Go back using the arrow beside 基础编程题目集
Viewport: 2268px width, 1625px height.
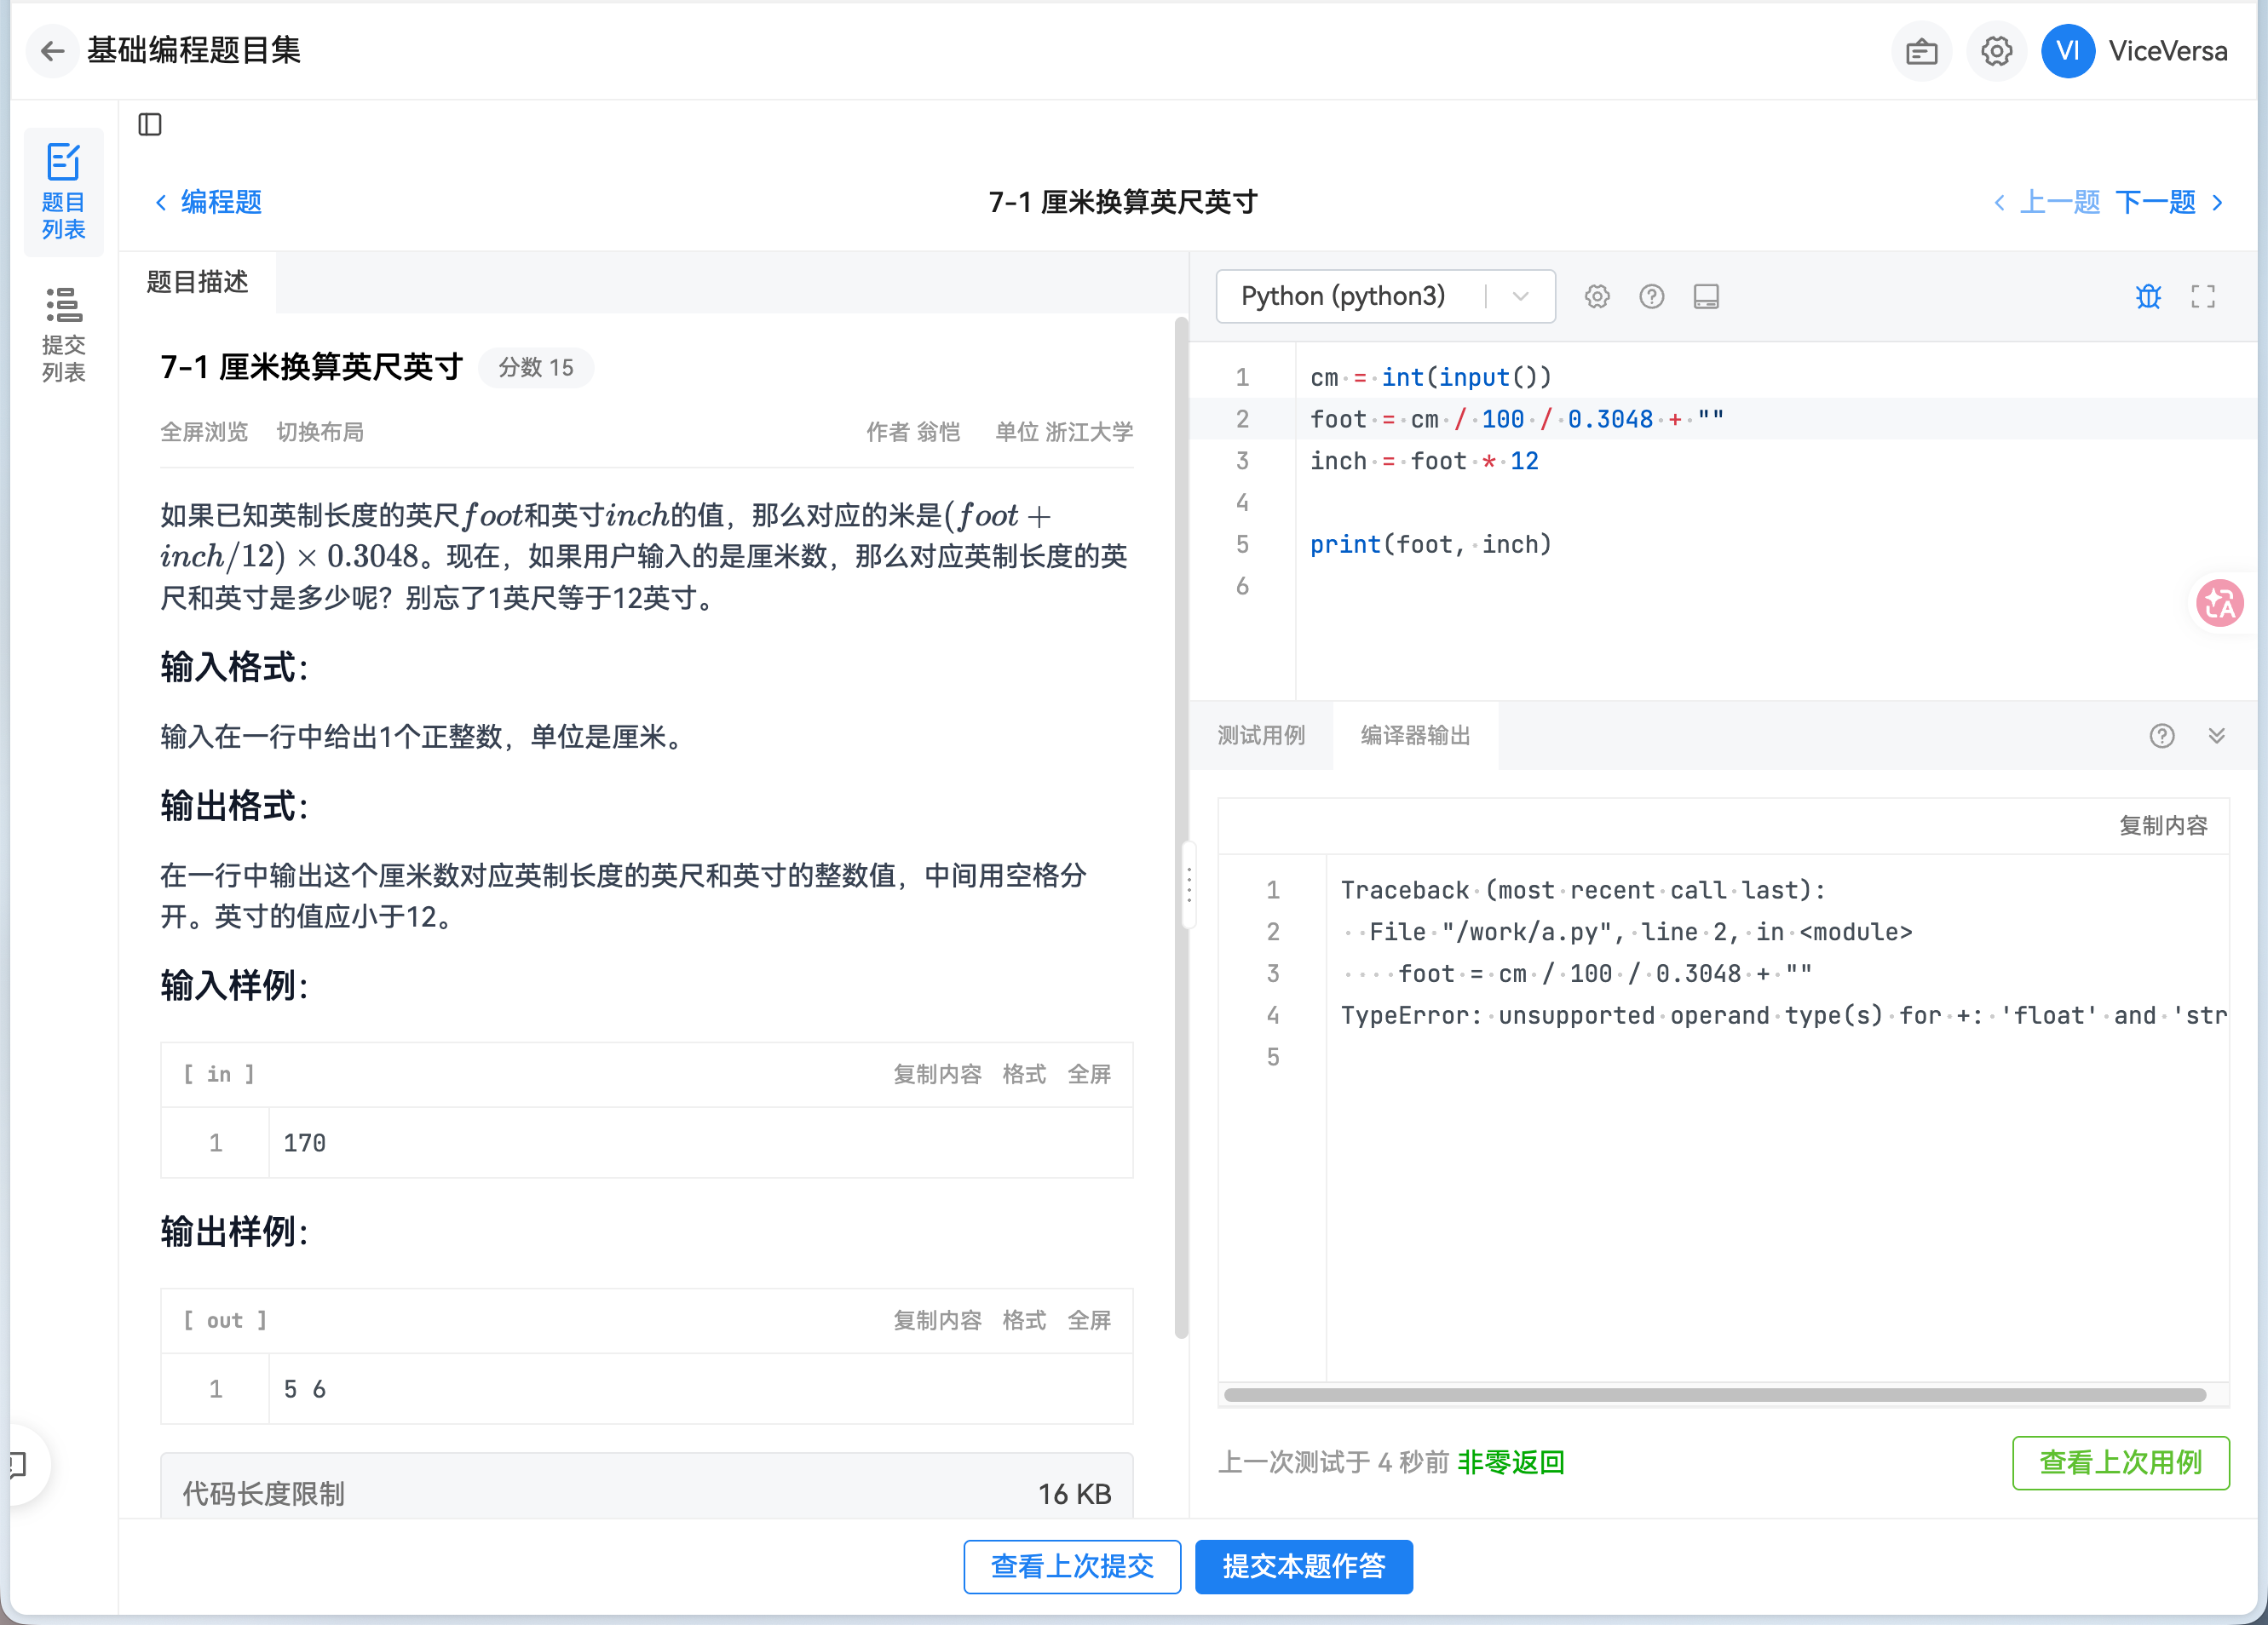pos(52,50)
